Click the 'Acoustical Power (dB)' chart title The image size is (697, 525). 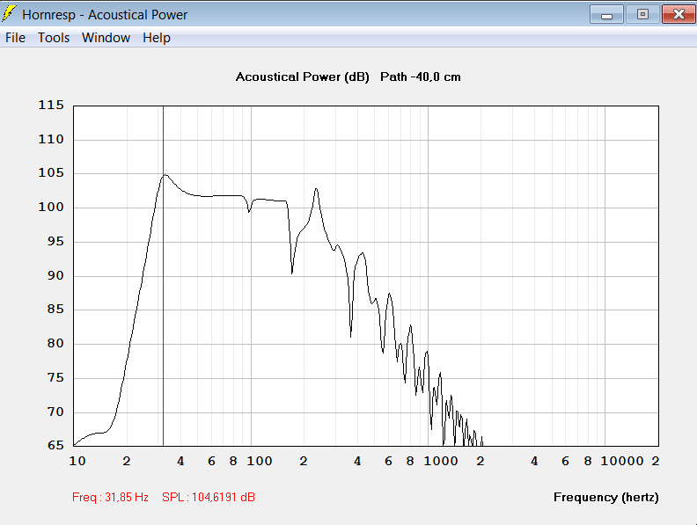coord(302,77)
